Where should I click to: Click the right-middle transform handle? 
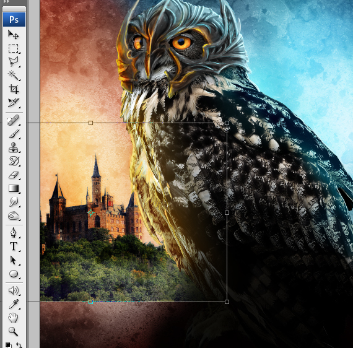tap(227, 212)
